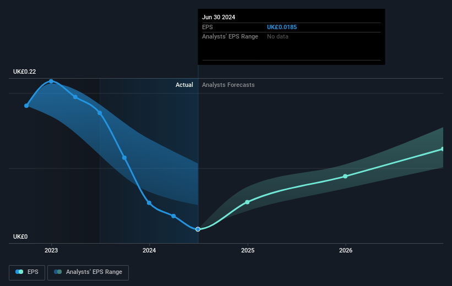The image size is (452, 286).
Task: Click the 2023 x-axis label
Action: pos(51,250)
